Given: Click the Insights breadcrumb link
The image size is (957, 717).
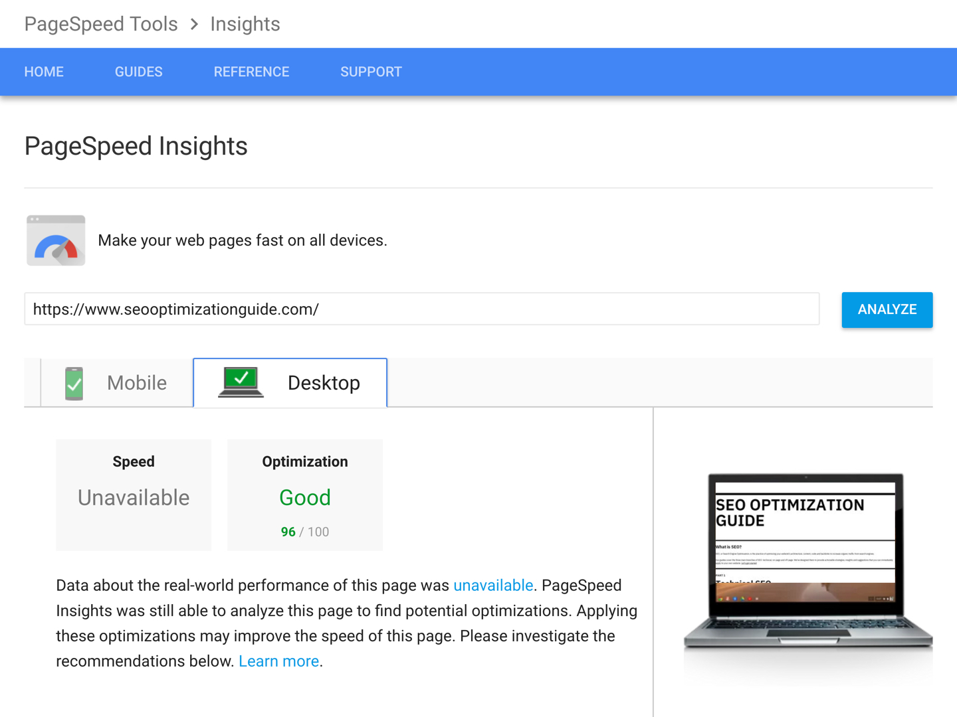Looking at the screenshot, I should pos(245,25).
